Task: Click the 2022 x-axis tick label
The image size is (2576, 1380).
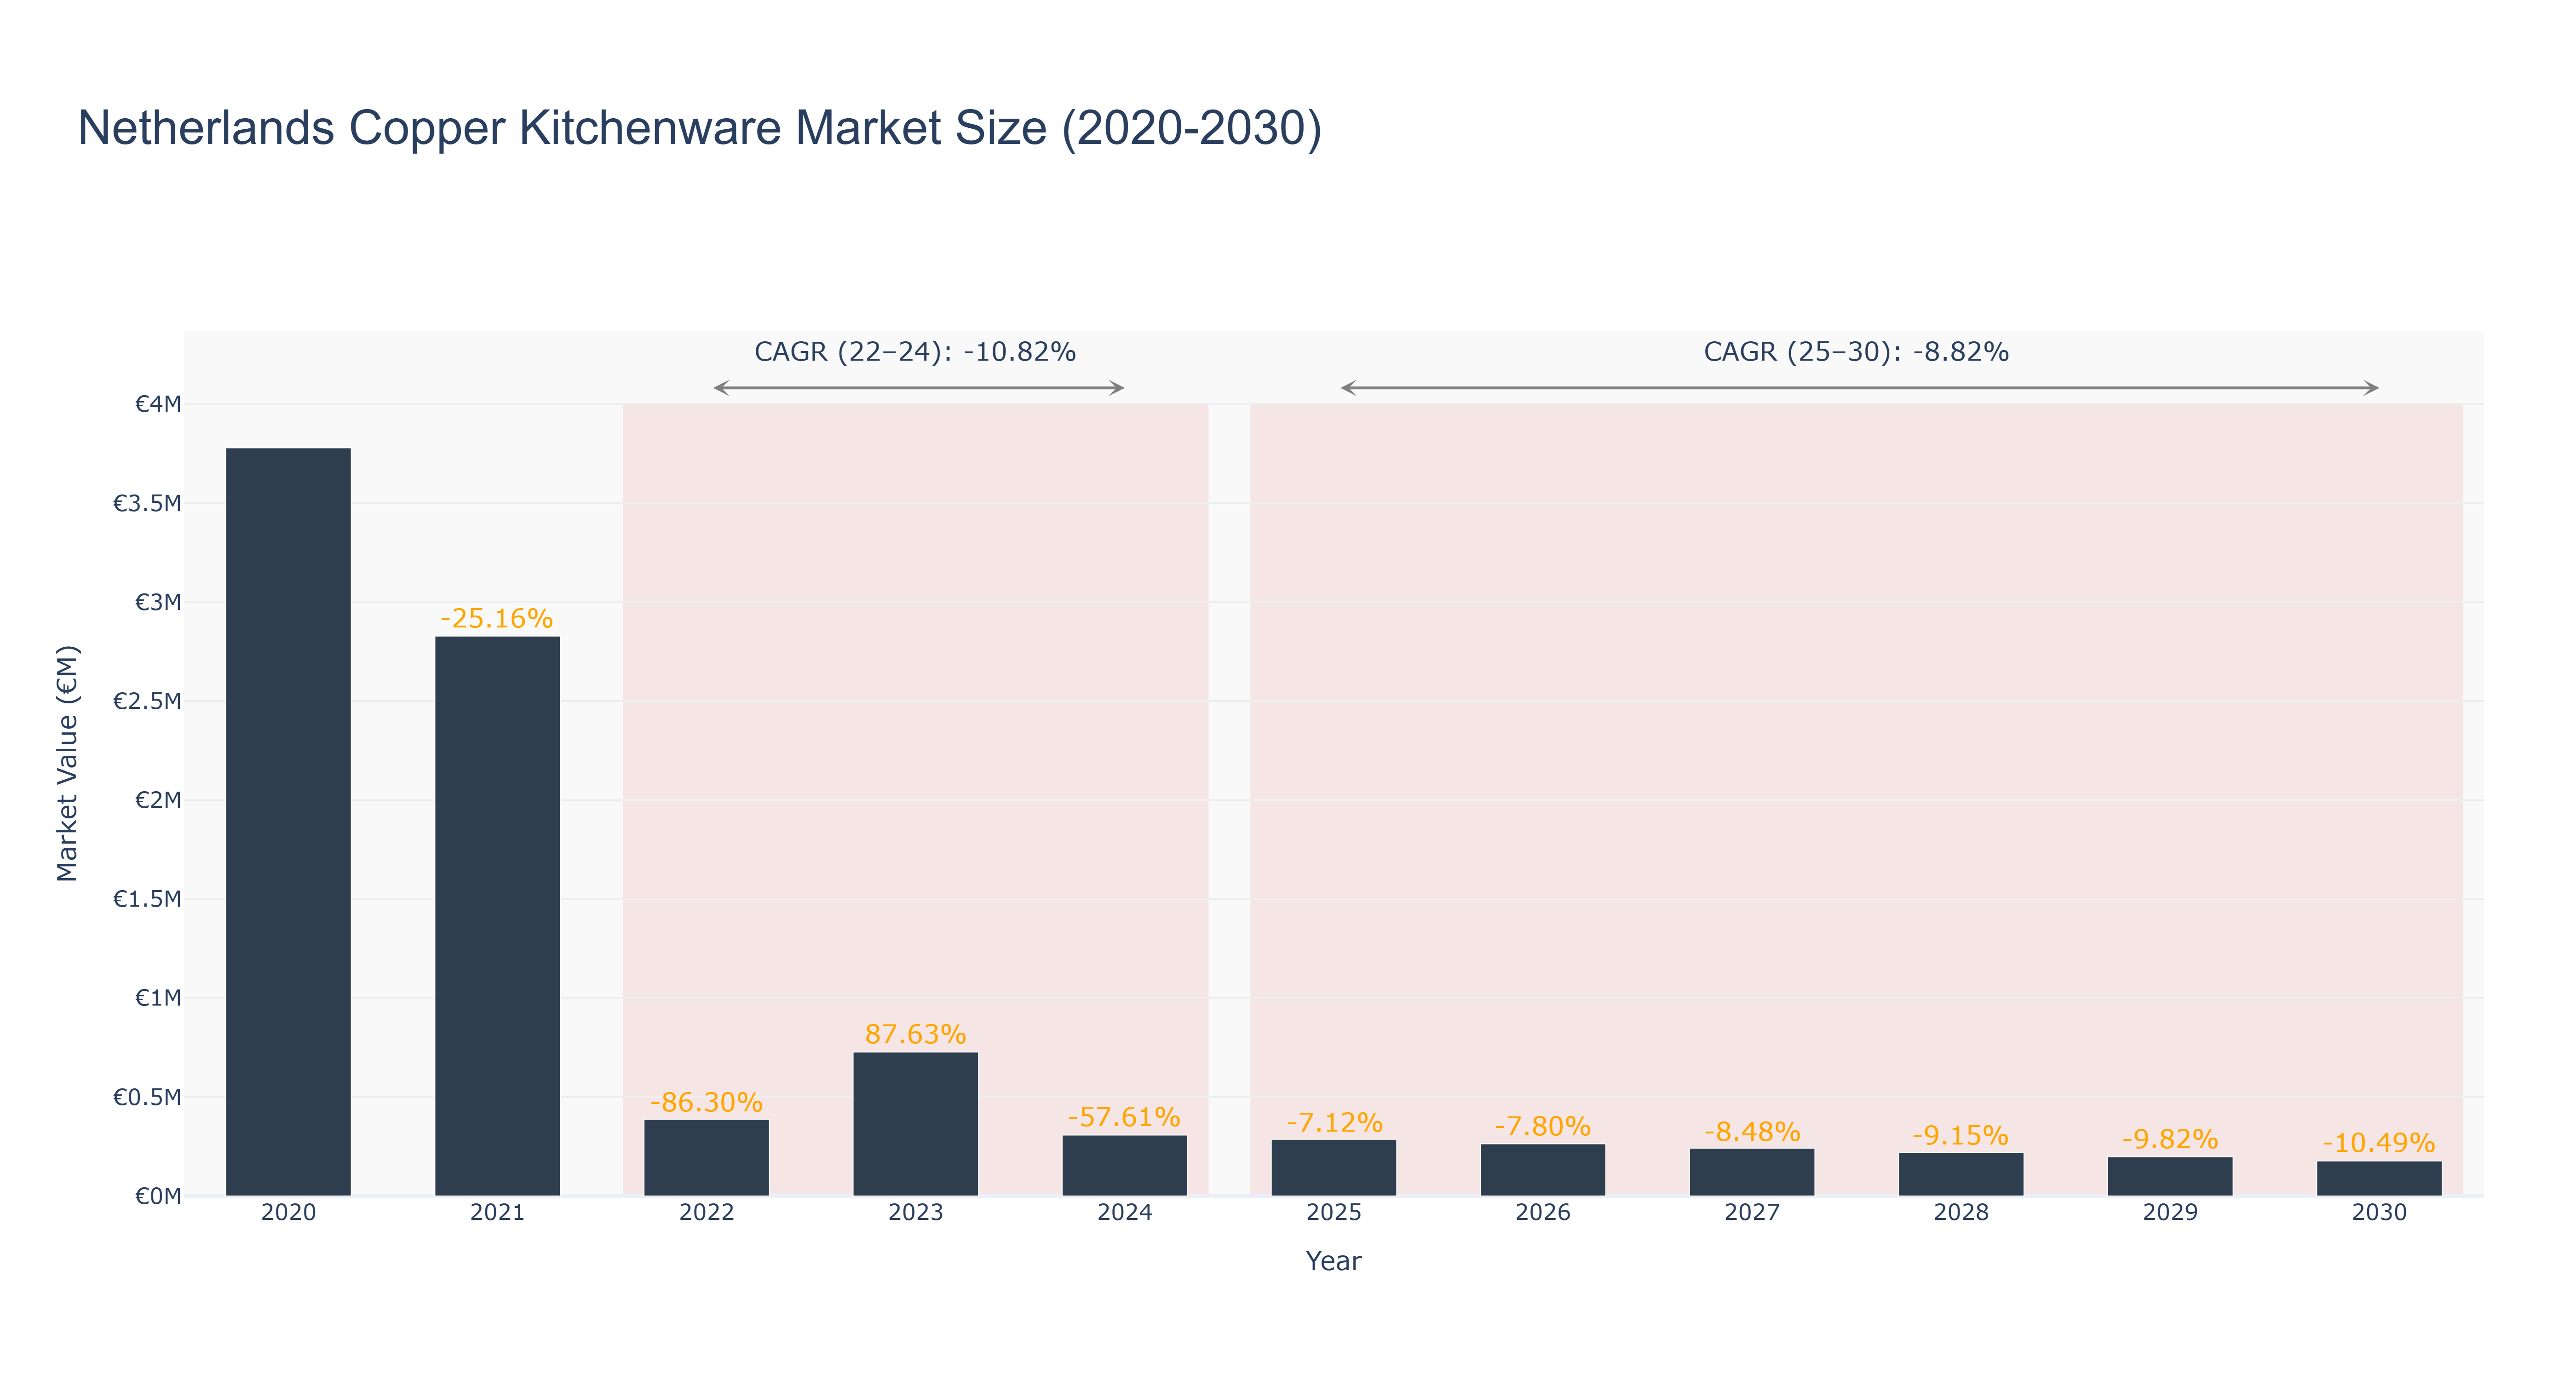Action: tap(707, 1213)
